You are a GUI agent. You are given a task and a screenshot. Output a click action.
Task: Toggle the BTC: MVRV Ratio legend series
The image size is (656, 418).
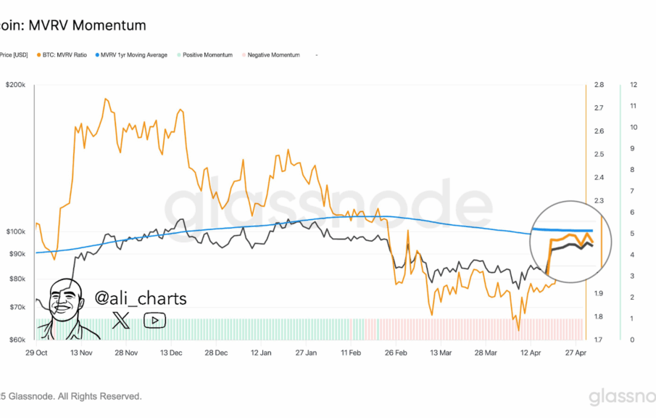(x=66, y=55)
